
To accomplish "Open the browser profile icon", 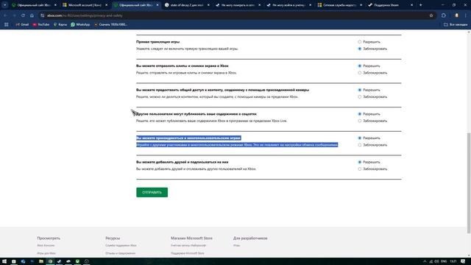I will pos(456,15).
